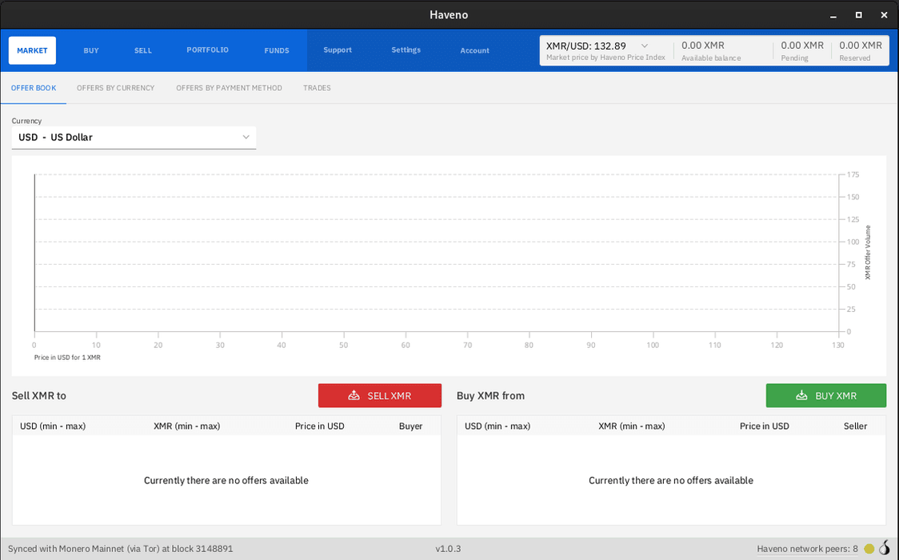Click the 'Price in USD for 1 XMR' axis label
The width and height of the screenshot is (899, 560).
[67, 357]
